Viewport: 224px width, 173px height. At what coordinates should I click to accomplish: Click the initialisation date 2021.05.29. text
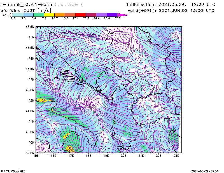click(x=172, y=4)
